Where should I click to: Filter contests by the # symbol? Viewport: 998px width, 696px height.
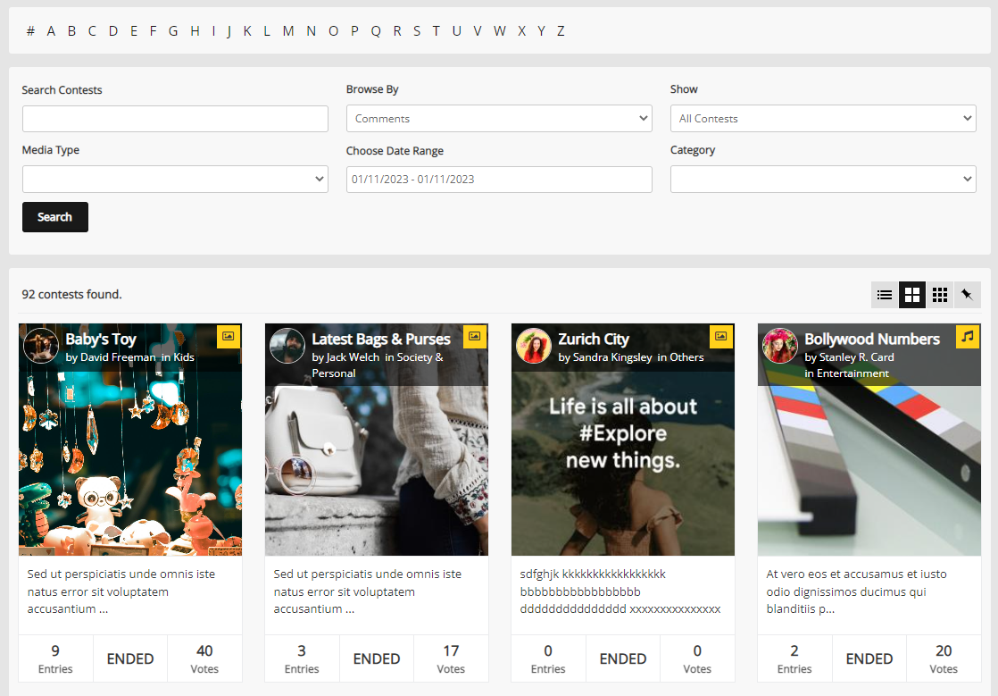30,31
